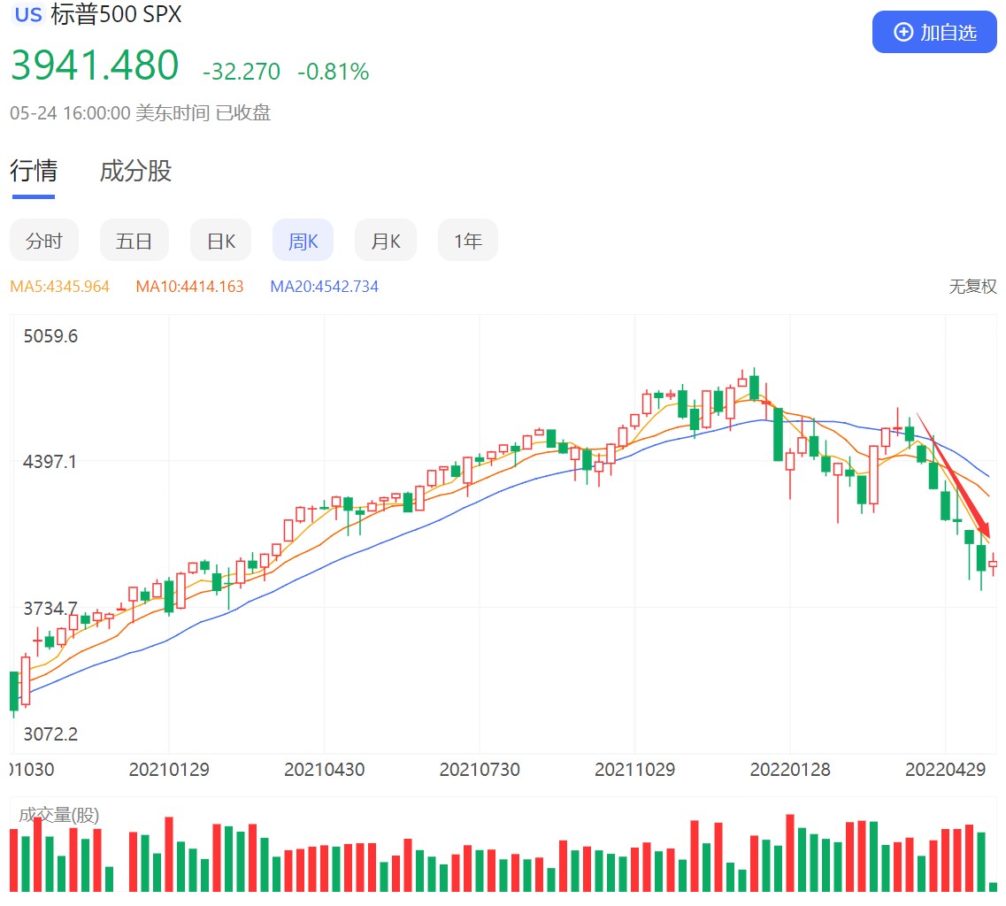Switch to 月K monthly candles
The image size is (1006, 906).
pos(385,241)
